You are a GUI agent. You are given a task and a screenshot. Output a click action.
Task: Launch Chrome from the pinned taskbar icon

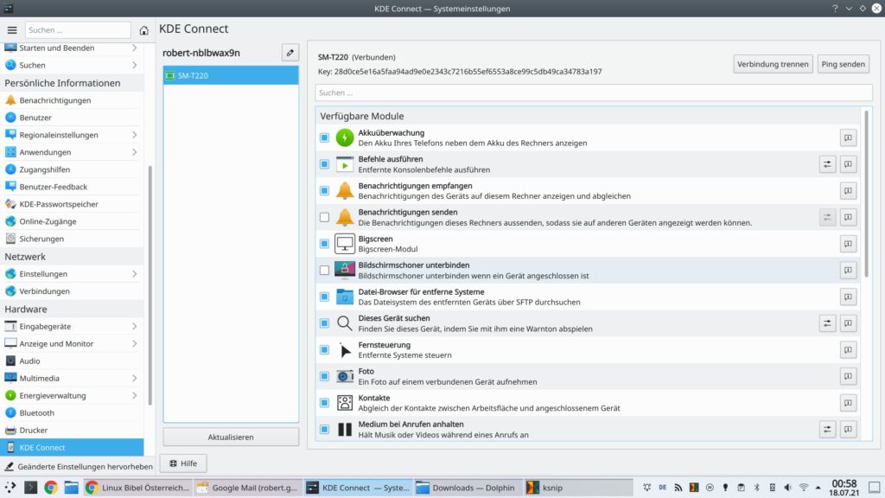pyautogui.click(x=51, y=488)
